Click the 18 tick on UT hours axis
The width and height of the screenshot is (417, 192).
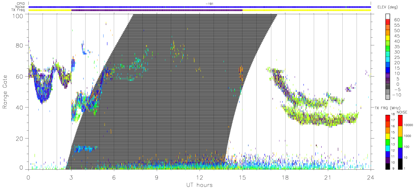click(285, 177)
